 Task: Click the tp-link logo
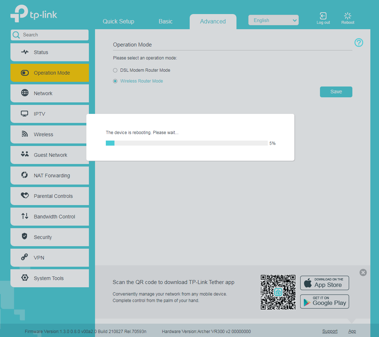point(33,14)
